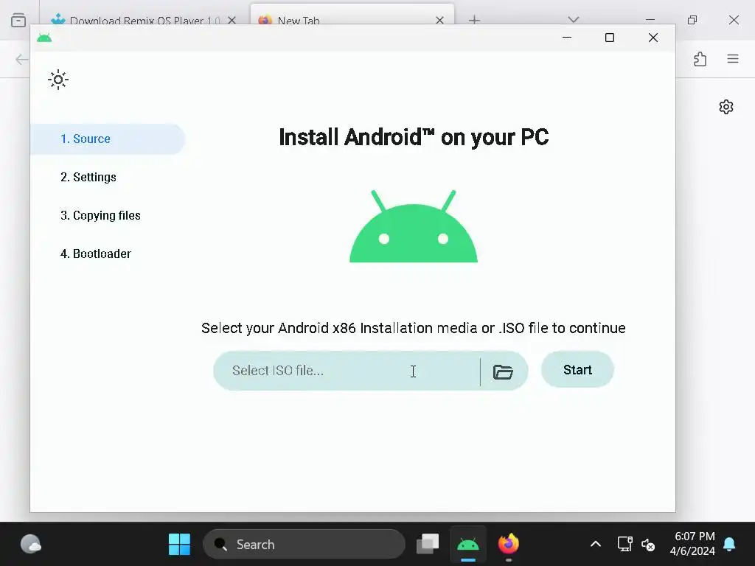755x566 pixels.
Task: Open the Firefox extensions puzzle icon
Action: tap(700, 59)
